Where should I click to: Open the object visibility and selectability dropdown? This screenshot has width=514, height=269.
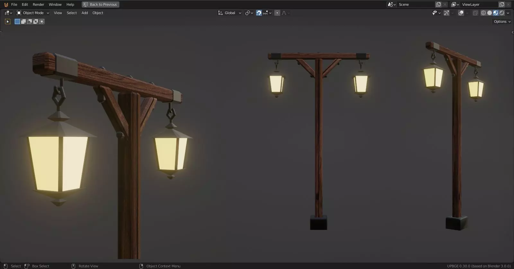[x=436, y=13]
